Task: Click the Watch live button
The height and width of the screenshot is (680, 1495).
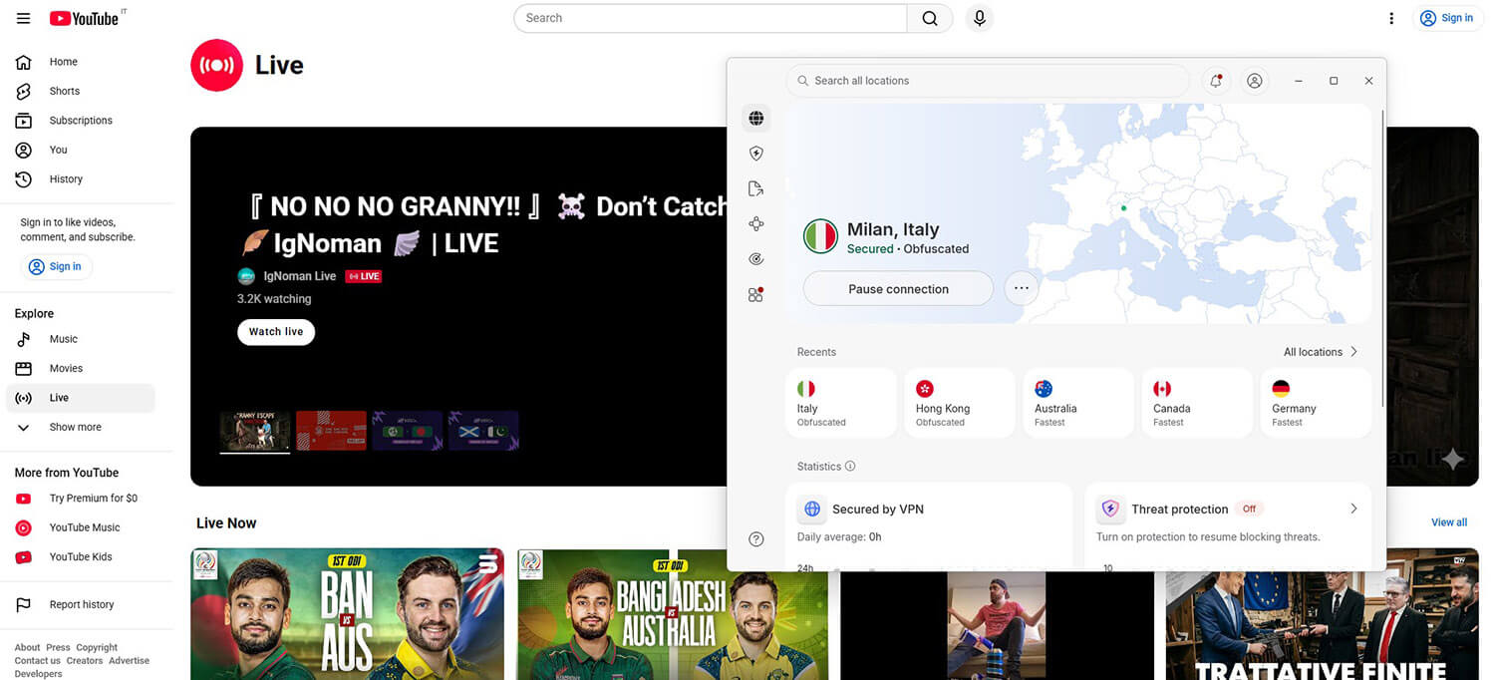Action: click(276, 332)
